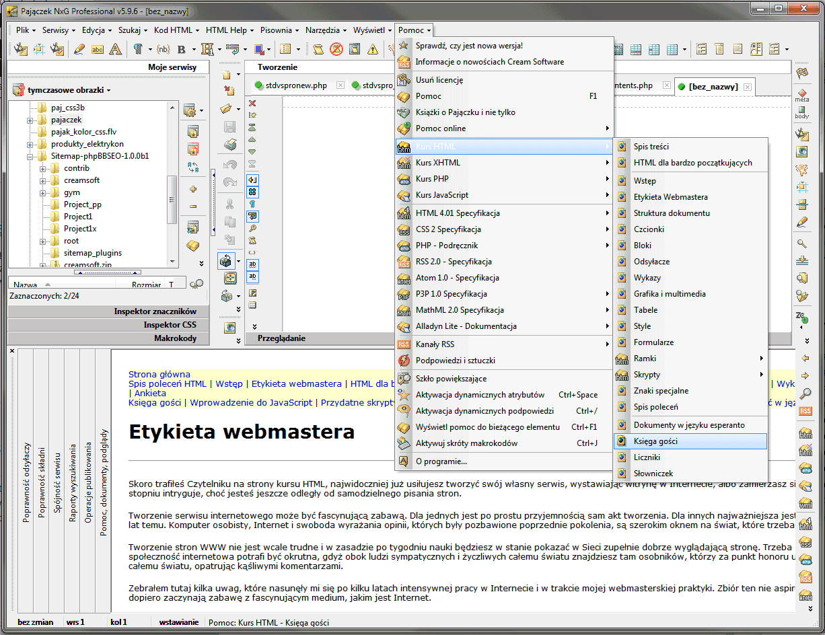
Task: Expand the pajaczek folder tree node
Action: [30, 120]
